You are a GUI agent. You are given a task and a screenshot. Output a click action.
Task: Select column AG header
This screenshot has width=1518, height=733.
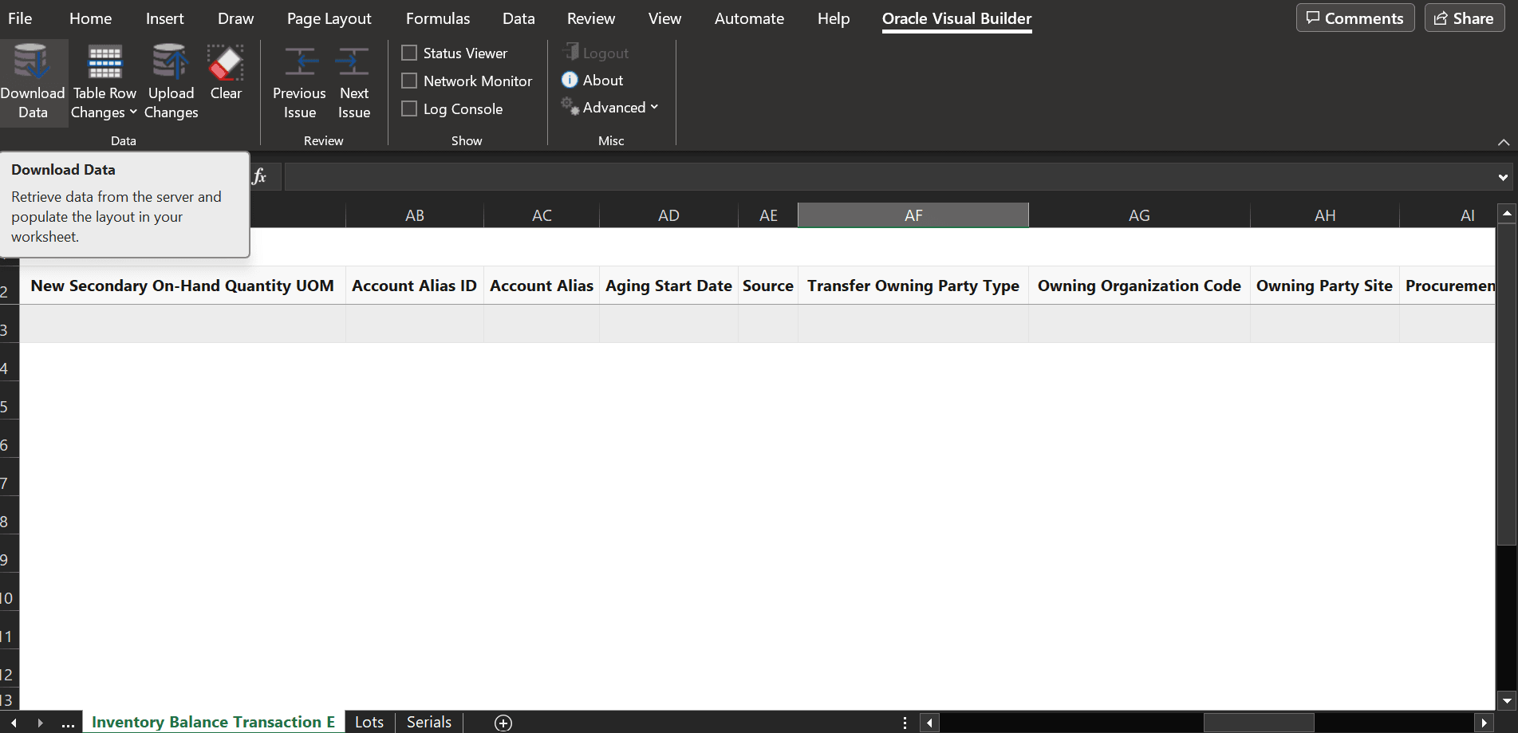point(1139,215)
